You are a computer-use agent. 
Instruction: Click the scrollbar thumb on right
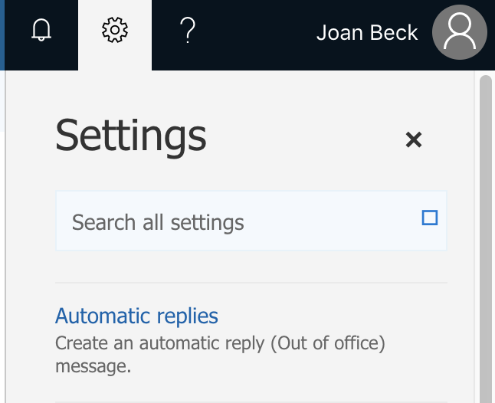pyautogui.click(x=484, y=230)
